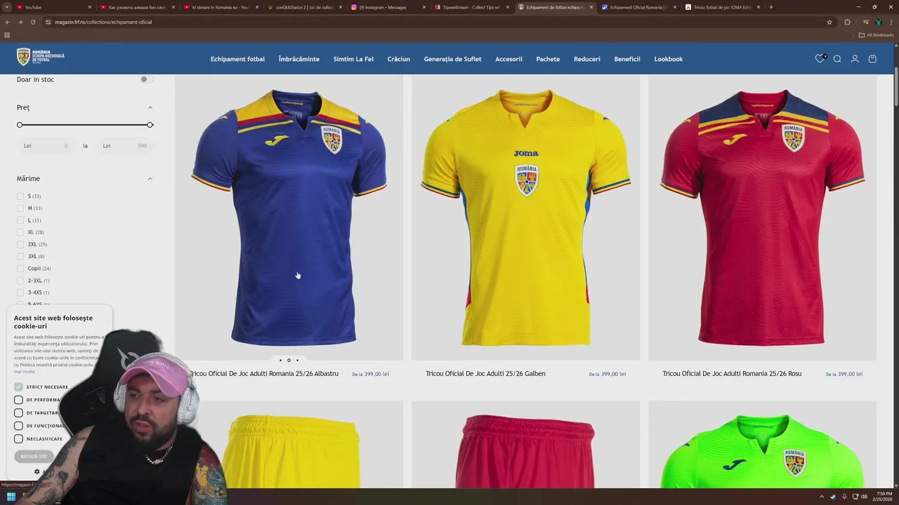
Task: Close the YouTube tab
Action: pos(89,7)
